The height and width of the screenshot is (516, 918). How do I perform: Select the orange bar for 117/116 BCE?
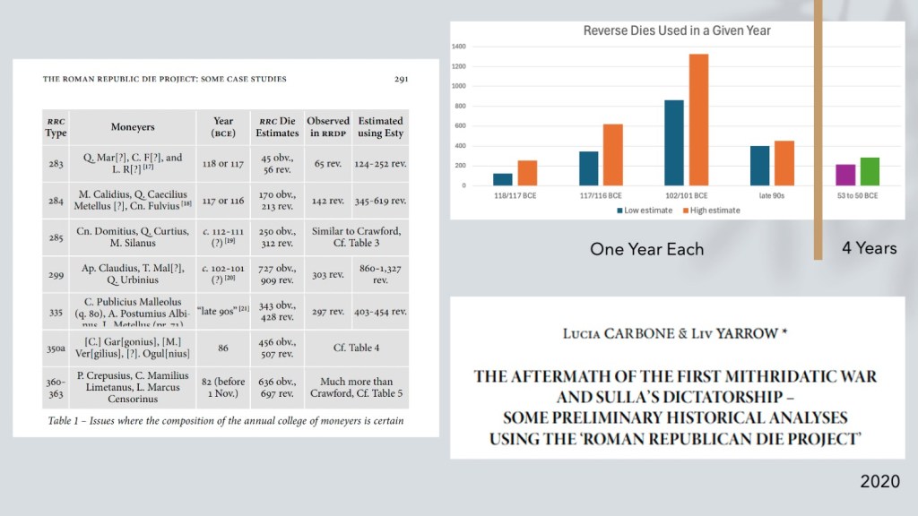pyautogui.click(x=612, y=155)
